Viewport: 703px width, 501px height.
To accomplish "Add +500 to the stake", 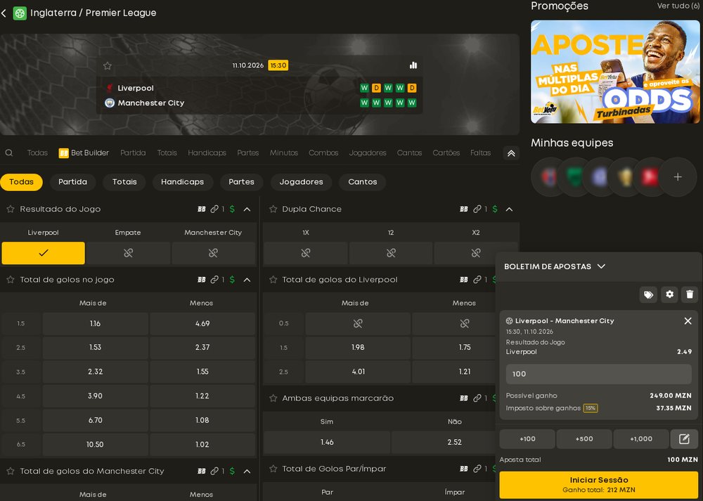I will (584, 438).
